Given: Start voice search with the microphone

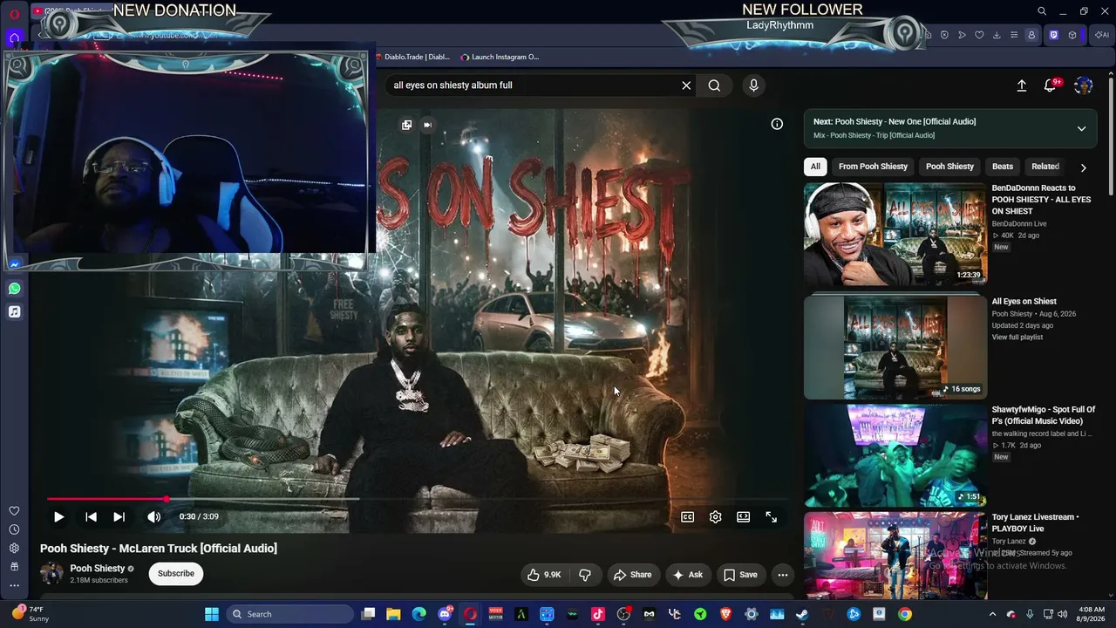Looking at the screenshot, I should tap(753, 85).
